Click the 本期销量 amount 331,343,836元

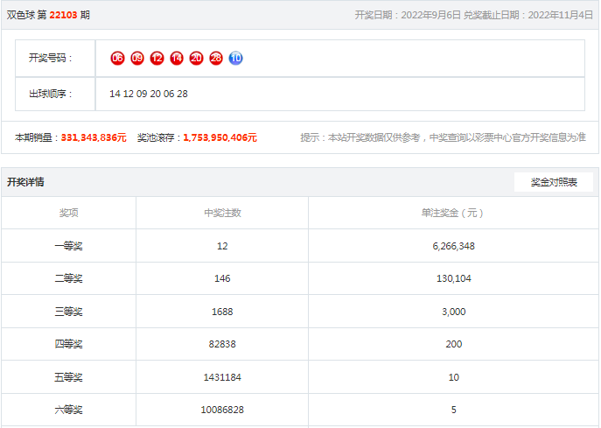pos(94,137)
